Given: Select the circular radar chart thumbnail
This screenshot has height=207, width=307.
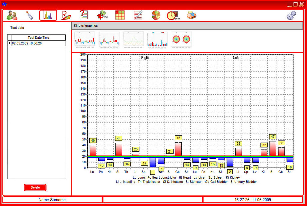Looking at the screenshot, I should pos(181,40).
